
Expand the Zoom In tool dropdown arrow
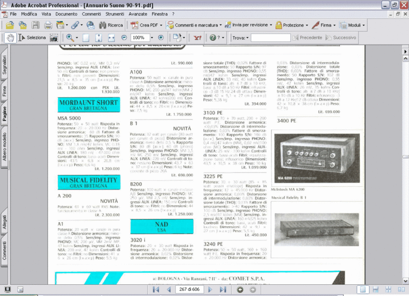[77, 38]
